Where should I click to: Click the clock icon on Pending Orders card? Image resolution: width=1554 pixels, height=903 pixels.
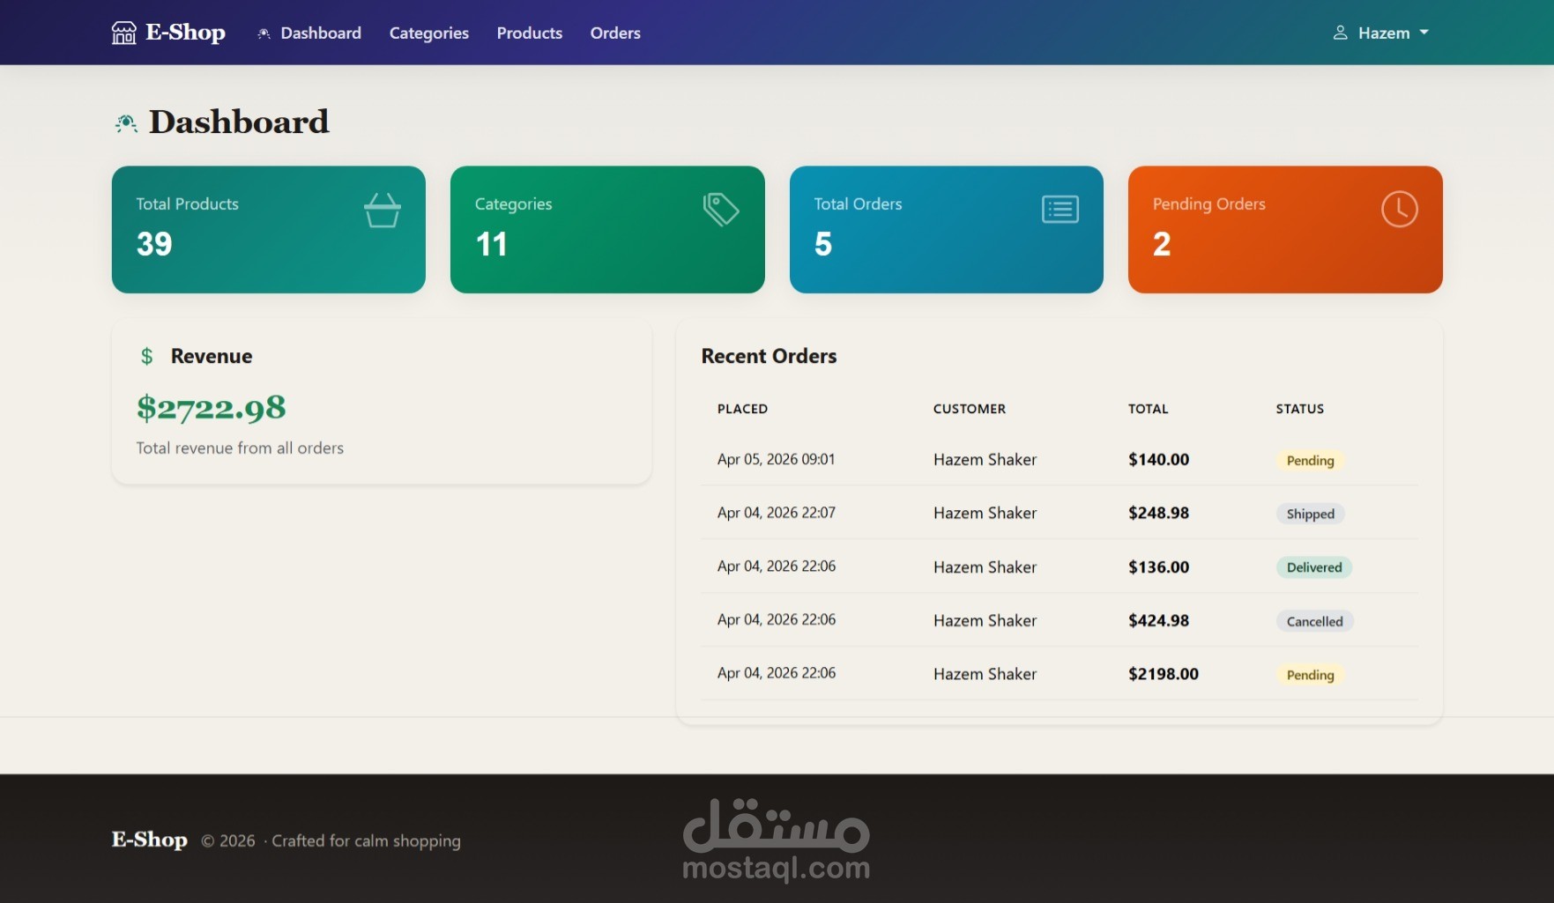(1399, 210)
